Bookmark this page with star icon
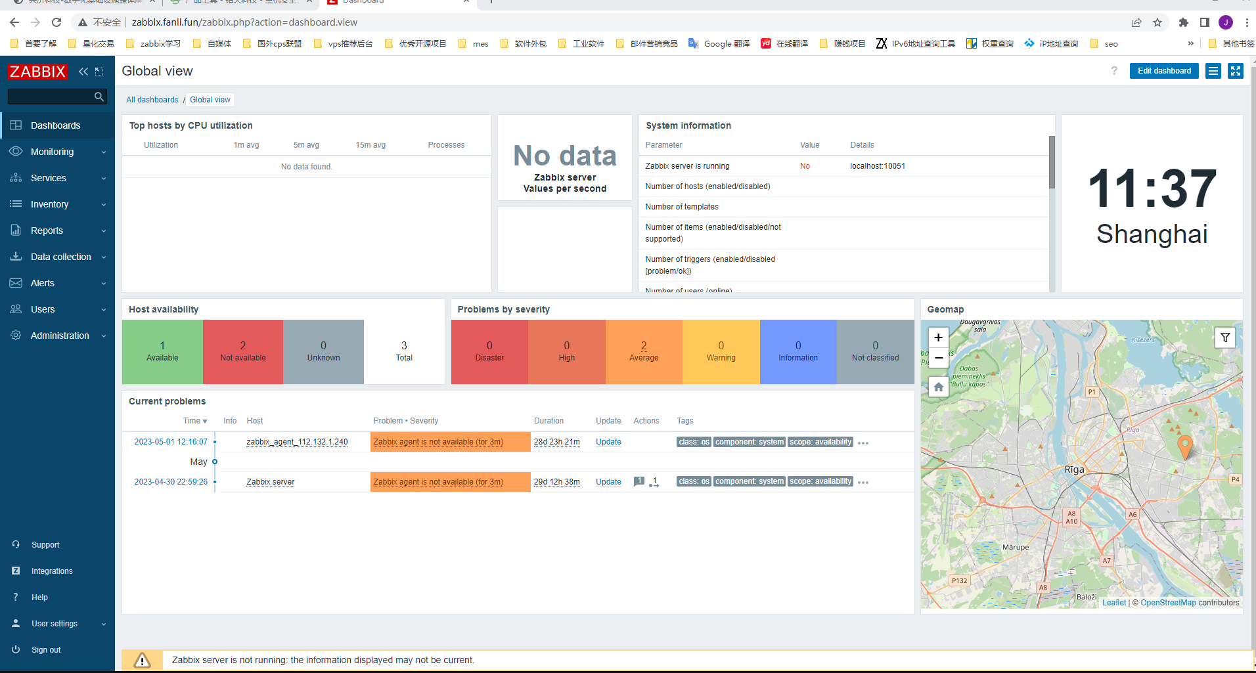 [1157, 22]
